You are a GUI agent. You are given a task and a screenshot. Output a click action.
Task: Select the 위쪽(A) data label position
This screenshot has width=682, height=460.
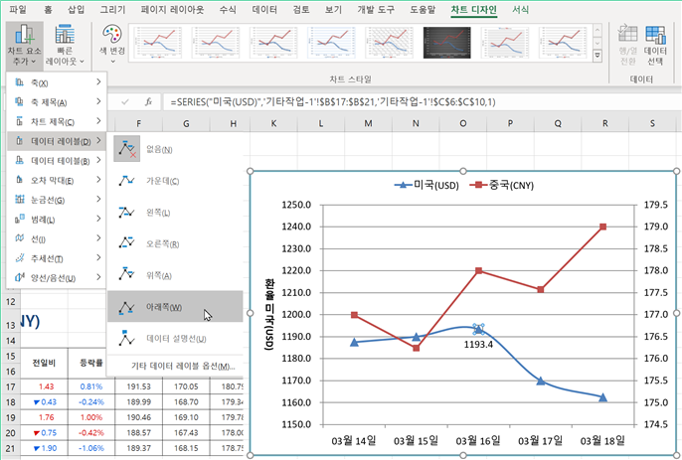(x=175, y=275)
